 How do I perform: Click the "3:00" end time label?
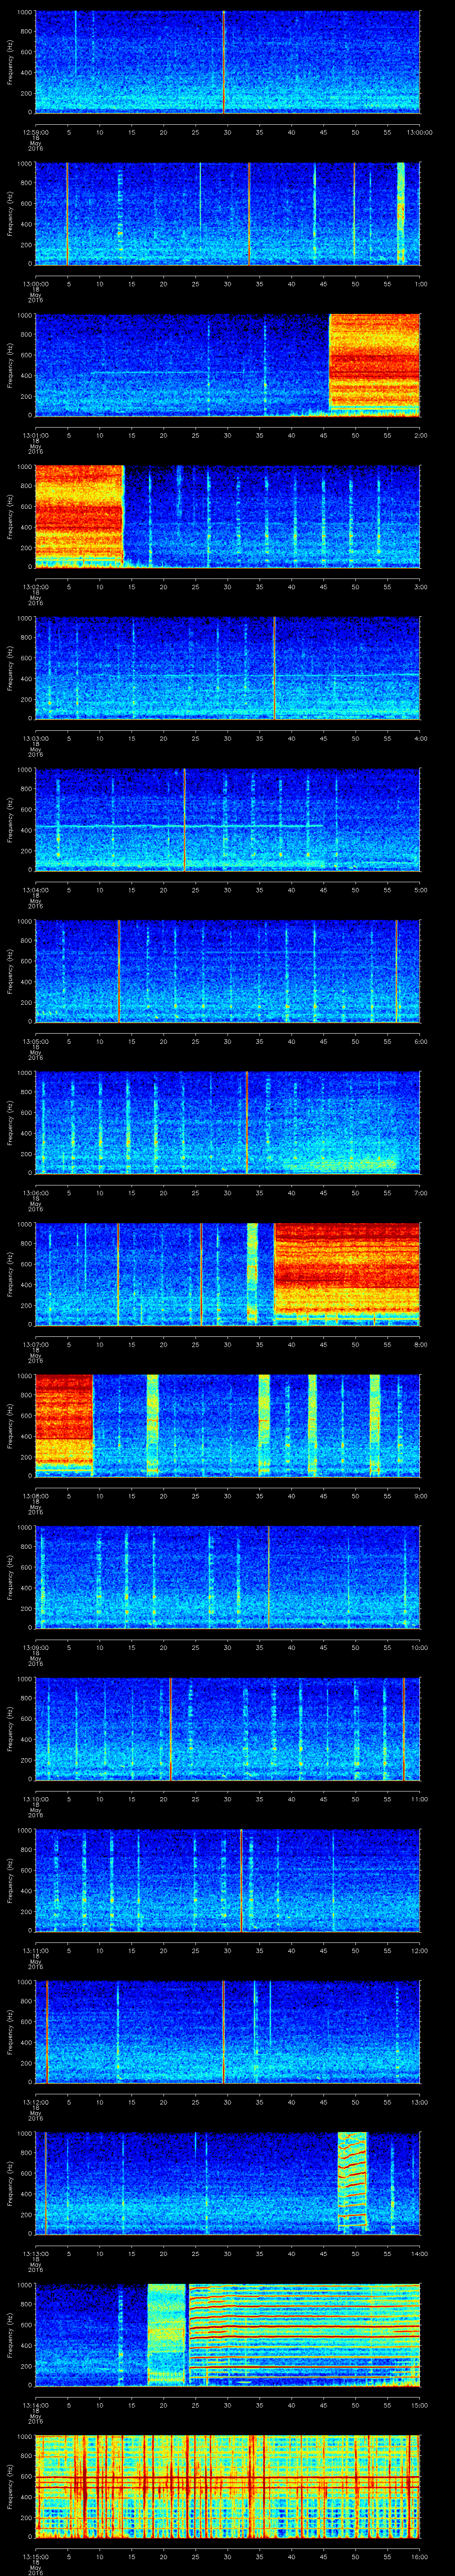pos(420,586)
